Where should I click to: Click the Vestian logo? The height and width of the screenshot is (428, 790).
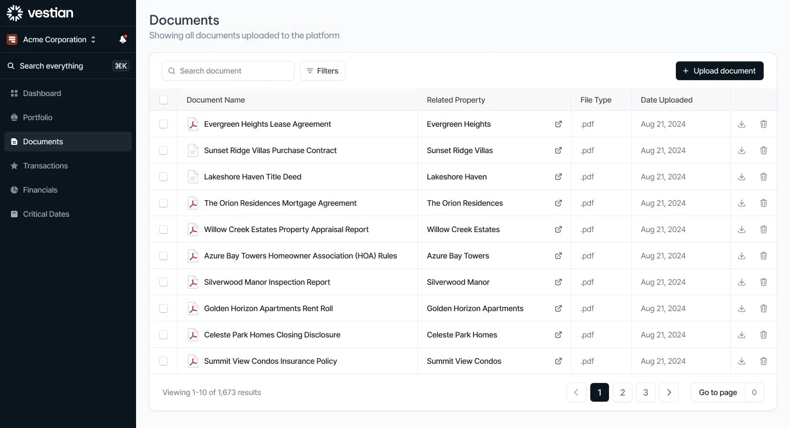(39, 13)
